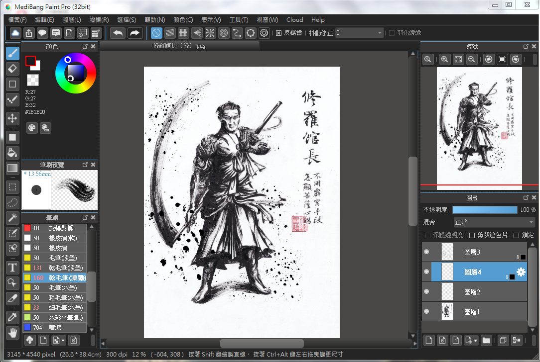
Task: Click zoom in icon in Navigator
Action: click(x=445, y=59)
